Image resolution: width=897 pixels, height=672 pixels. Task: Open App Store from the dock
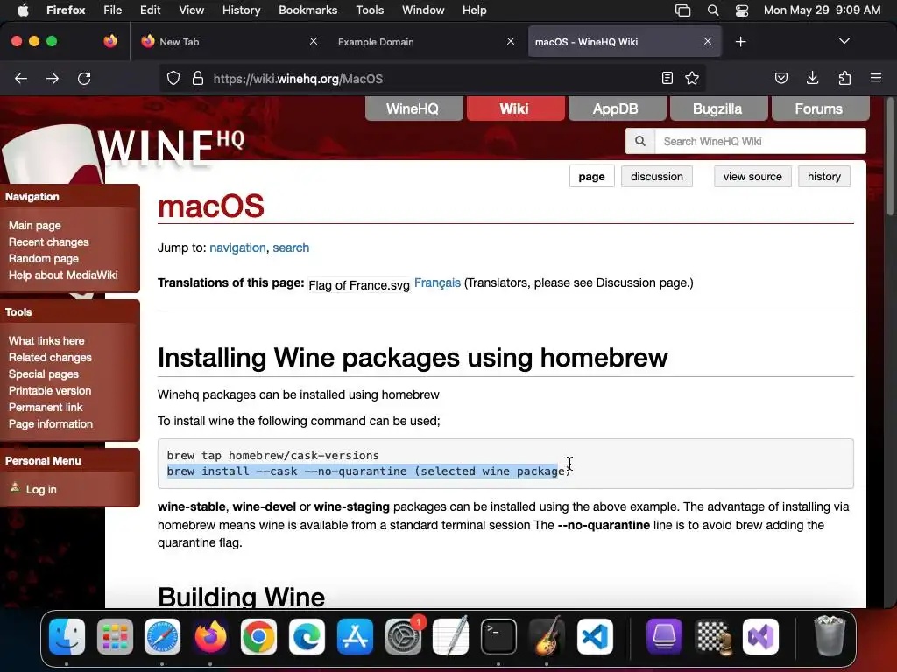coord(355,637)
